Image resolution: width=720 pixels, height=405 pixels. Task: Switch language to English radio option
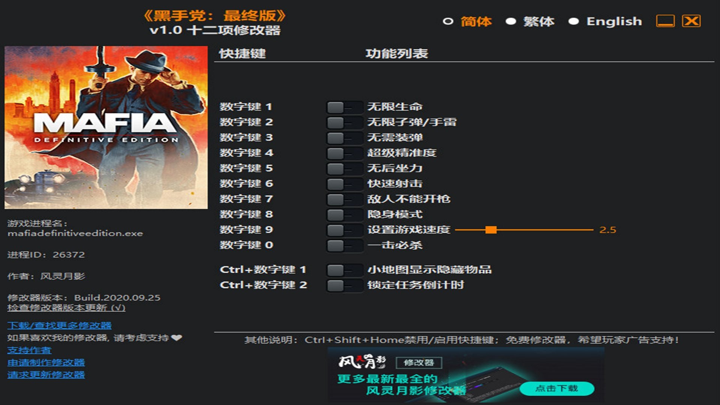[x=573, y=21]
